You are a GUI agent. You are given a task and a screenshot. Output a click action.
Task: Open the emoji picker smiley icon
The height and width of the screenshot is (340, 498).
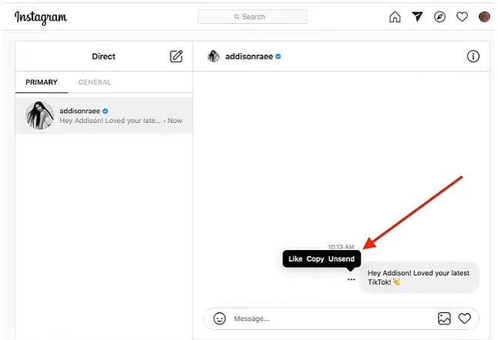tap(220, 318)
